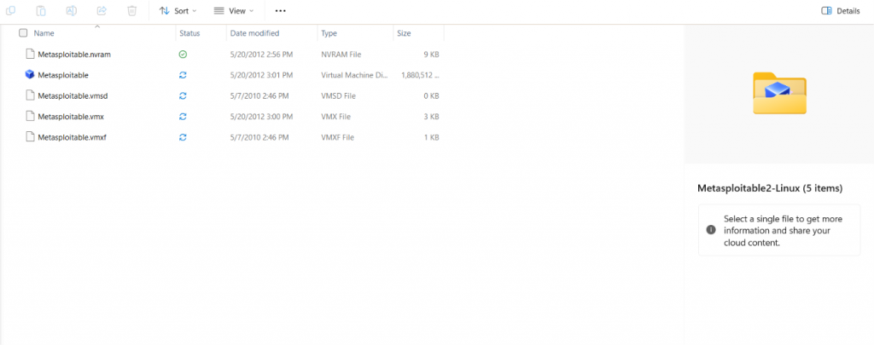This screenshot has width=874, height=345.
Task: Toggle the Details pane button
Action: [841, 10]
